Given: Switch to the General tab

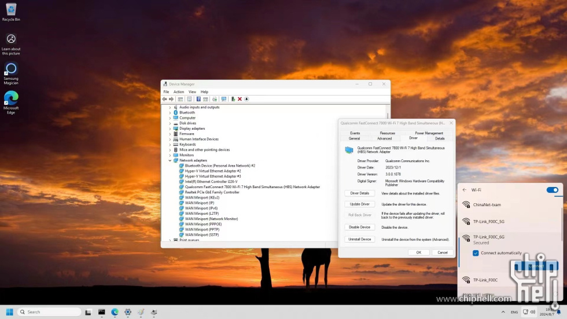Looking at the screenshot, I should click(354, 138).
